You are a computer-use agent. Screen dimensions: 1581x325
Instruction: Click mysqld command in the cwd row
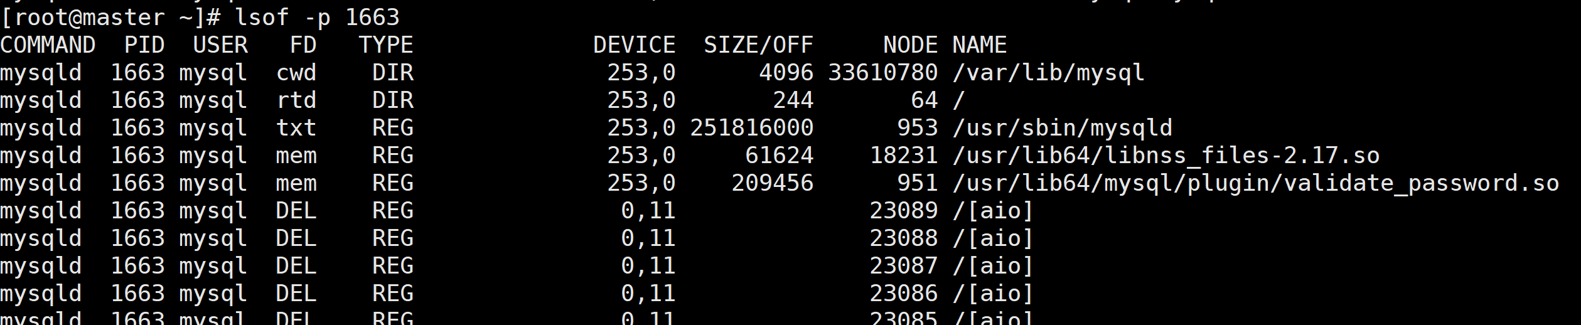tap(41, 73)
